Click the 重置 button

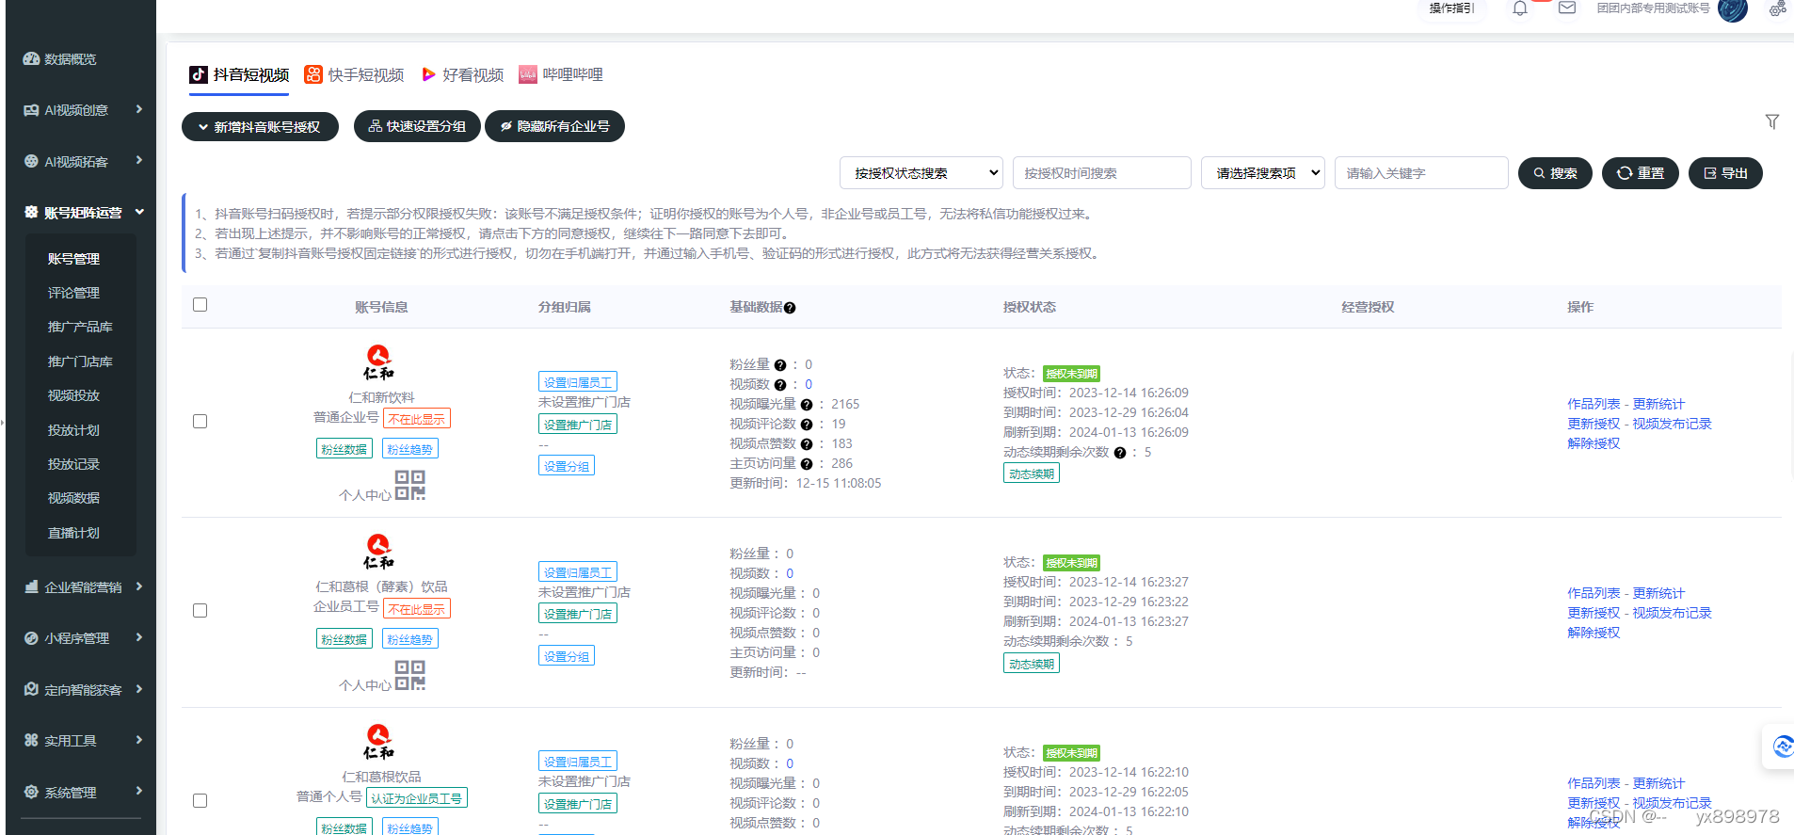point(1641,173)
